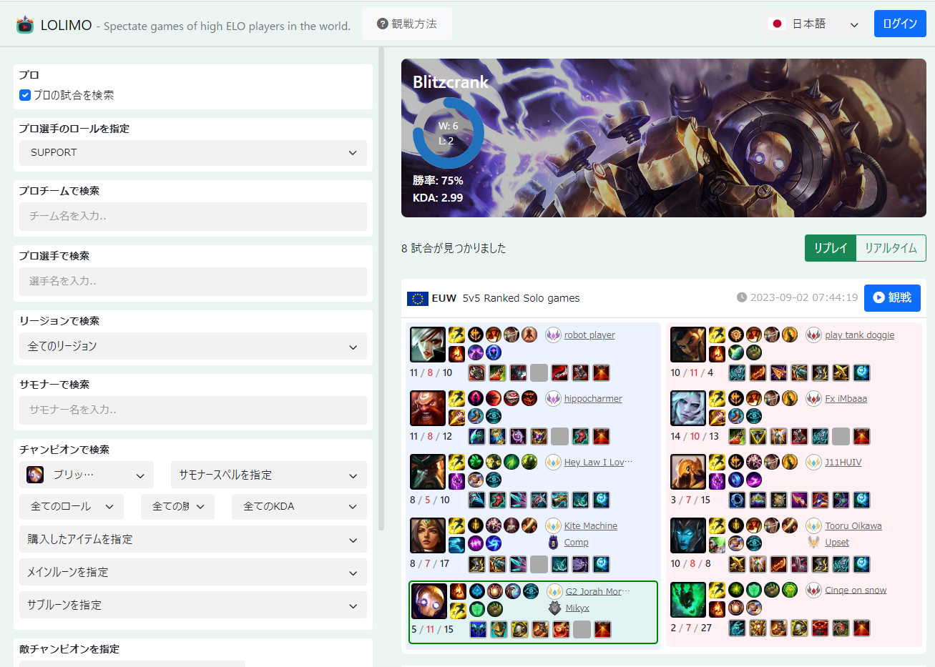The height and width of the screenshot is (667, 935).
Task: Expand サブルーンを指定 dropdown
Action: coord(193,605)
